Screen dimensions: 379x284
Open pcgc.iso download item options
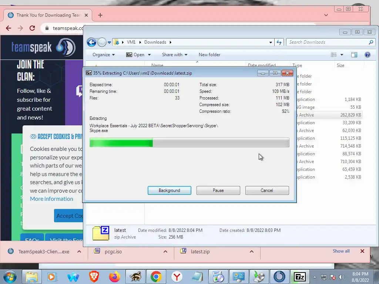coord(165,251)
